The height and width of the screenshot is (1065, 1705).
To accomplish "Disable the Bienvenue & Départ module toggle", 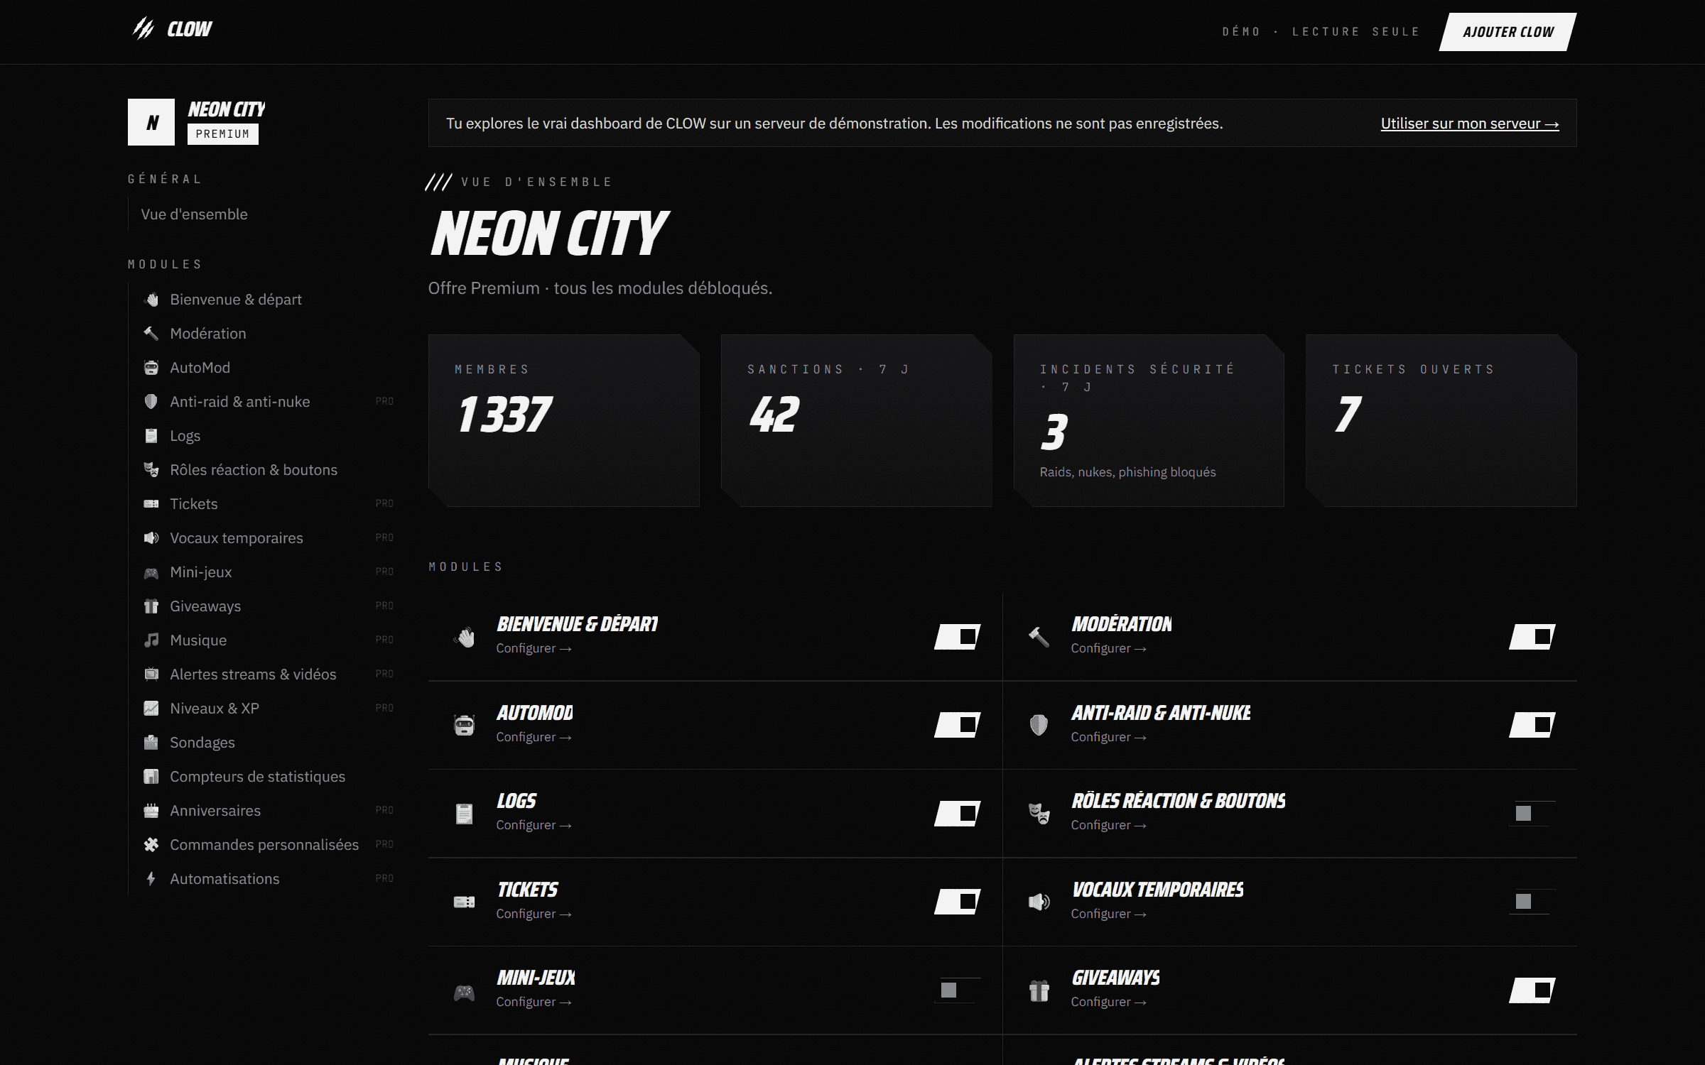I will pyautogui.click(x=958, y=637).
